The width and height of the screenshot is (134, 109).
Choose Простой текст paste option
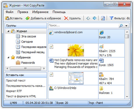point(16,81)
